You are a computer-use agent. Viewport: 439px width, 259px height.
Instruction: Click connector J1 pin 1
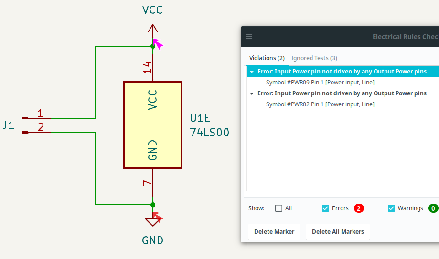(38, 117)
